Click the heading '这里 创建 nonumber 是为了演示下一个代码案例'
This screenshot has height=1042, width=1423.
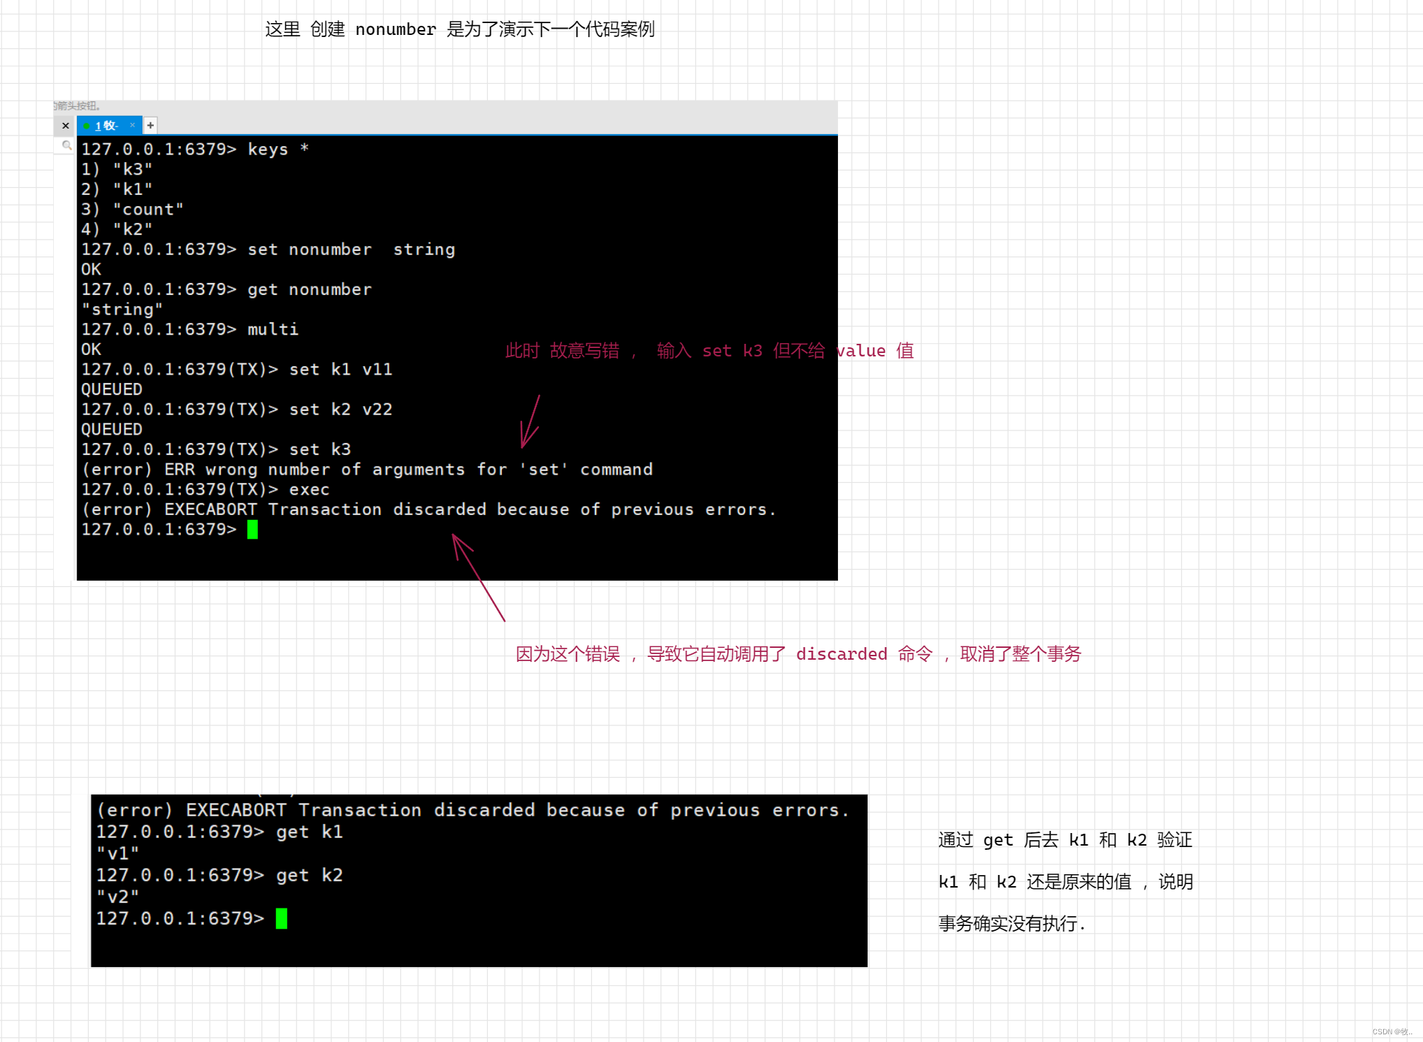coord(460,29)
